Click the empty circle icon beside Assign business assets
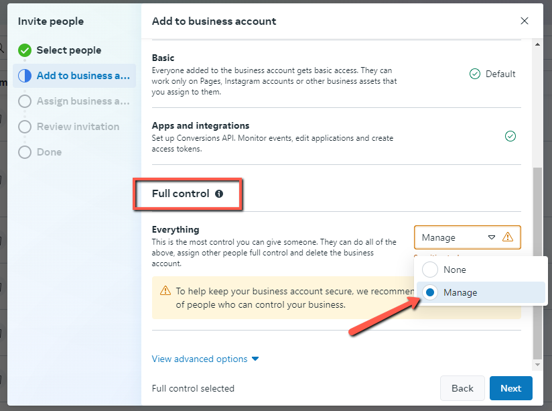 tap(25, 101)
